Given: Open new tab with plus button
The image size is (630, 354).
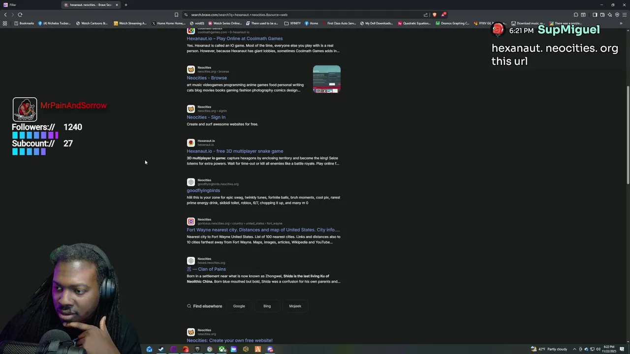Looking at the screenshot, I should coord(126,5).
